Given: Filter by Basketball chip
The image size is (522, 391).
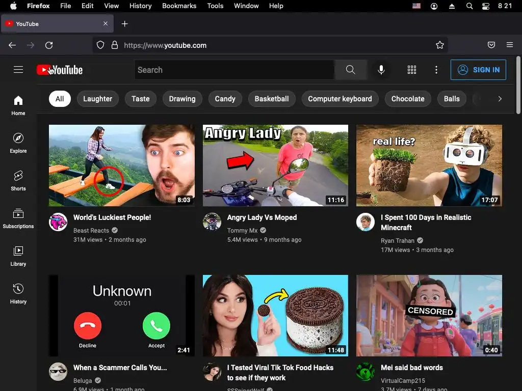Looking at the screenshot, I should pos(272,99).
